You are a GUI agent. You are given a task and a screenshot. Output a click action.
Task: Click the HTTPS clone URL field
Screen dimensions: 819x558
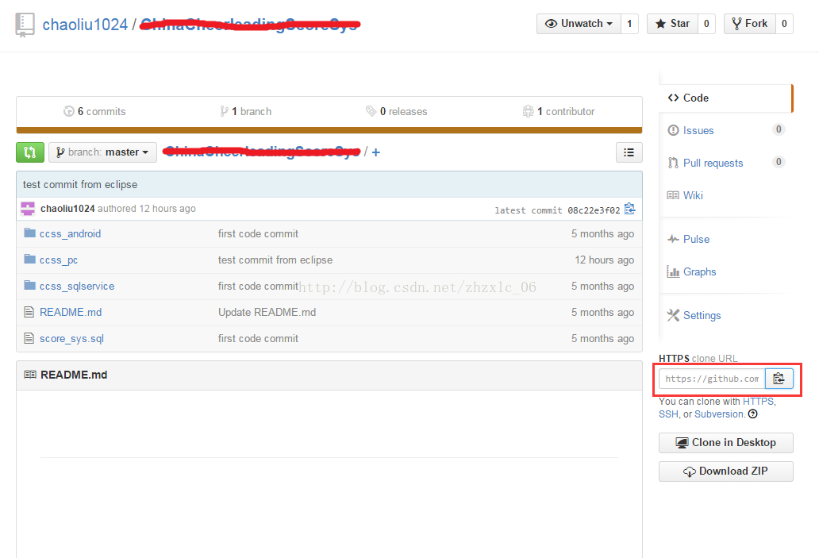pos(712,379)
